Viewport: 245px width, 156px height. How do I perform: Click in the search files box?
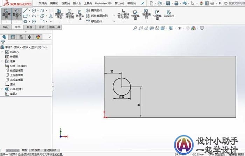coord(234,3)
